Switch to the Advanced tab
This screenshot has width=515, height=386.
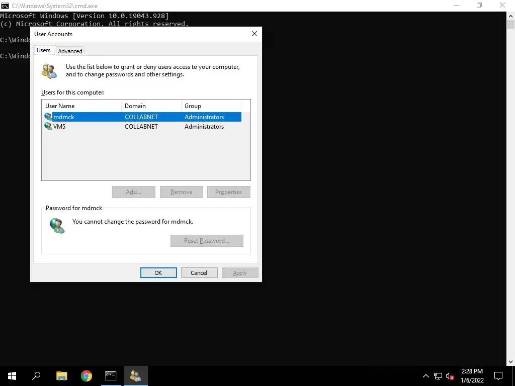[x=70, y=51]
